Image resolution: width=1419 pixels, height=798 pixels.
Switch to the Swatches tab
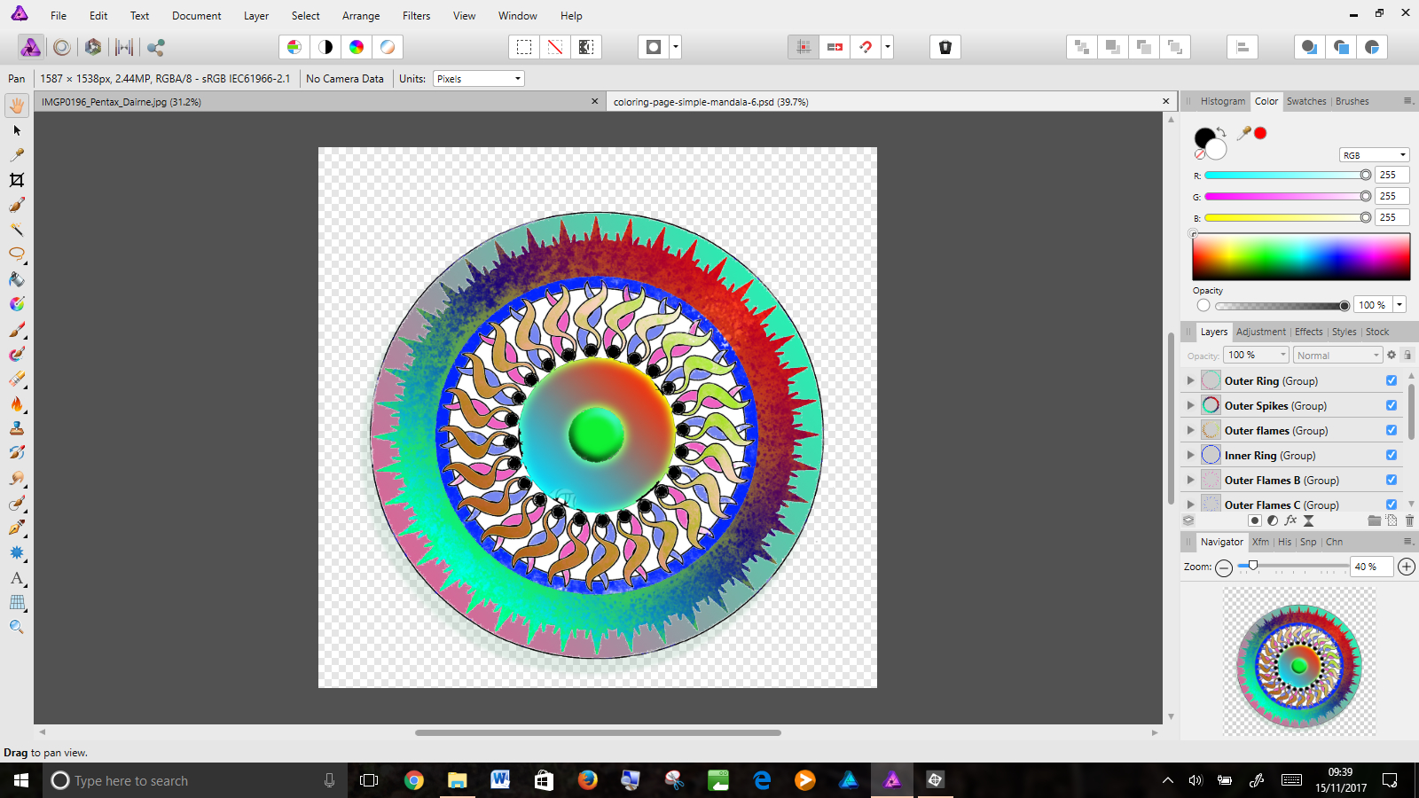(1306, 101)
